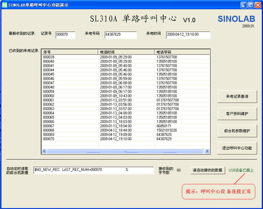Select record row 000064

[x=126, y=113]
